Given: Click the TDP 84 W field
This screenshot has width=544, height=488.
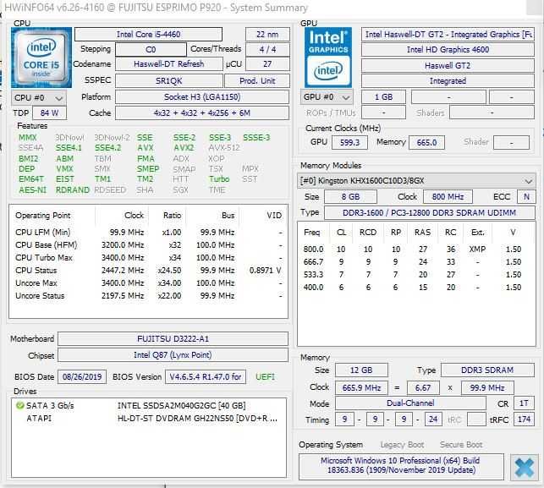Looking at the screenshot, I should [x=49, y=113].
